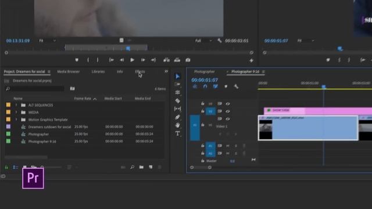Hide track Video 1 with its eye icon
Screen dimensions: 372x209
(x=228, y=119)
